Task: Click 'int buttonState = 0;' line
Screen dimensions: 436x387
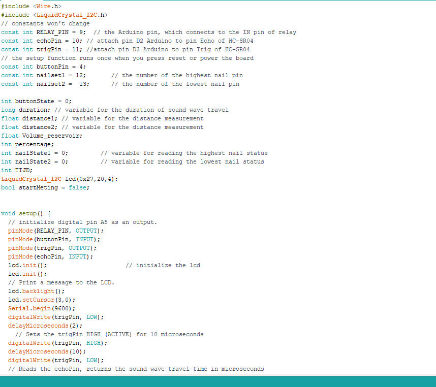Action: click(x=37, y=101)
